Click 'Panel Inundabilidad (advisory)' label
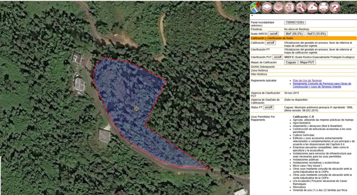Image resolution: width=357 pixels, height=195 pixels. tap(262, 24)
